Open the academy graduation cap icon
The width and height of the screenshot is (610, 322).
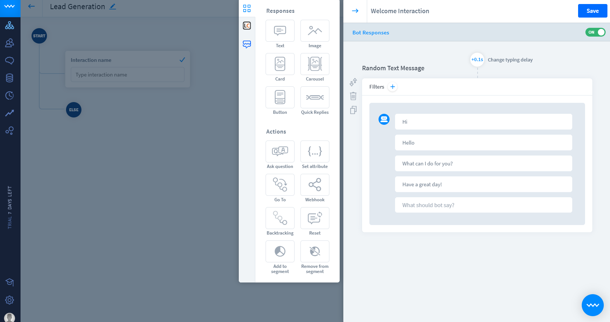click(x=10, y=282)
